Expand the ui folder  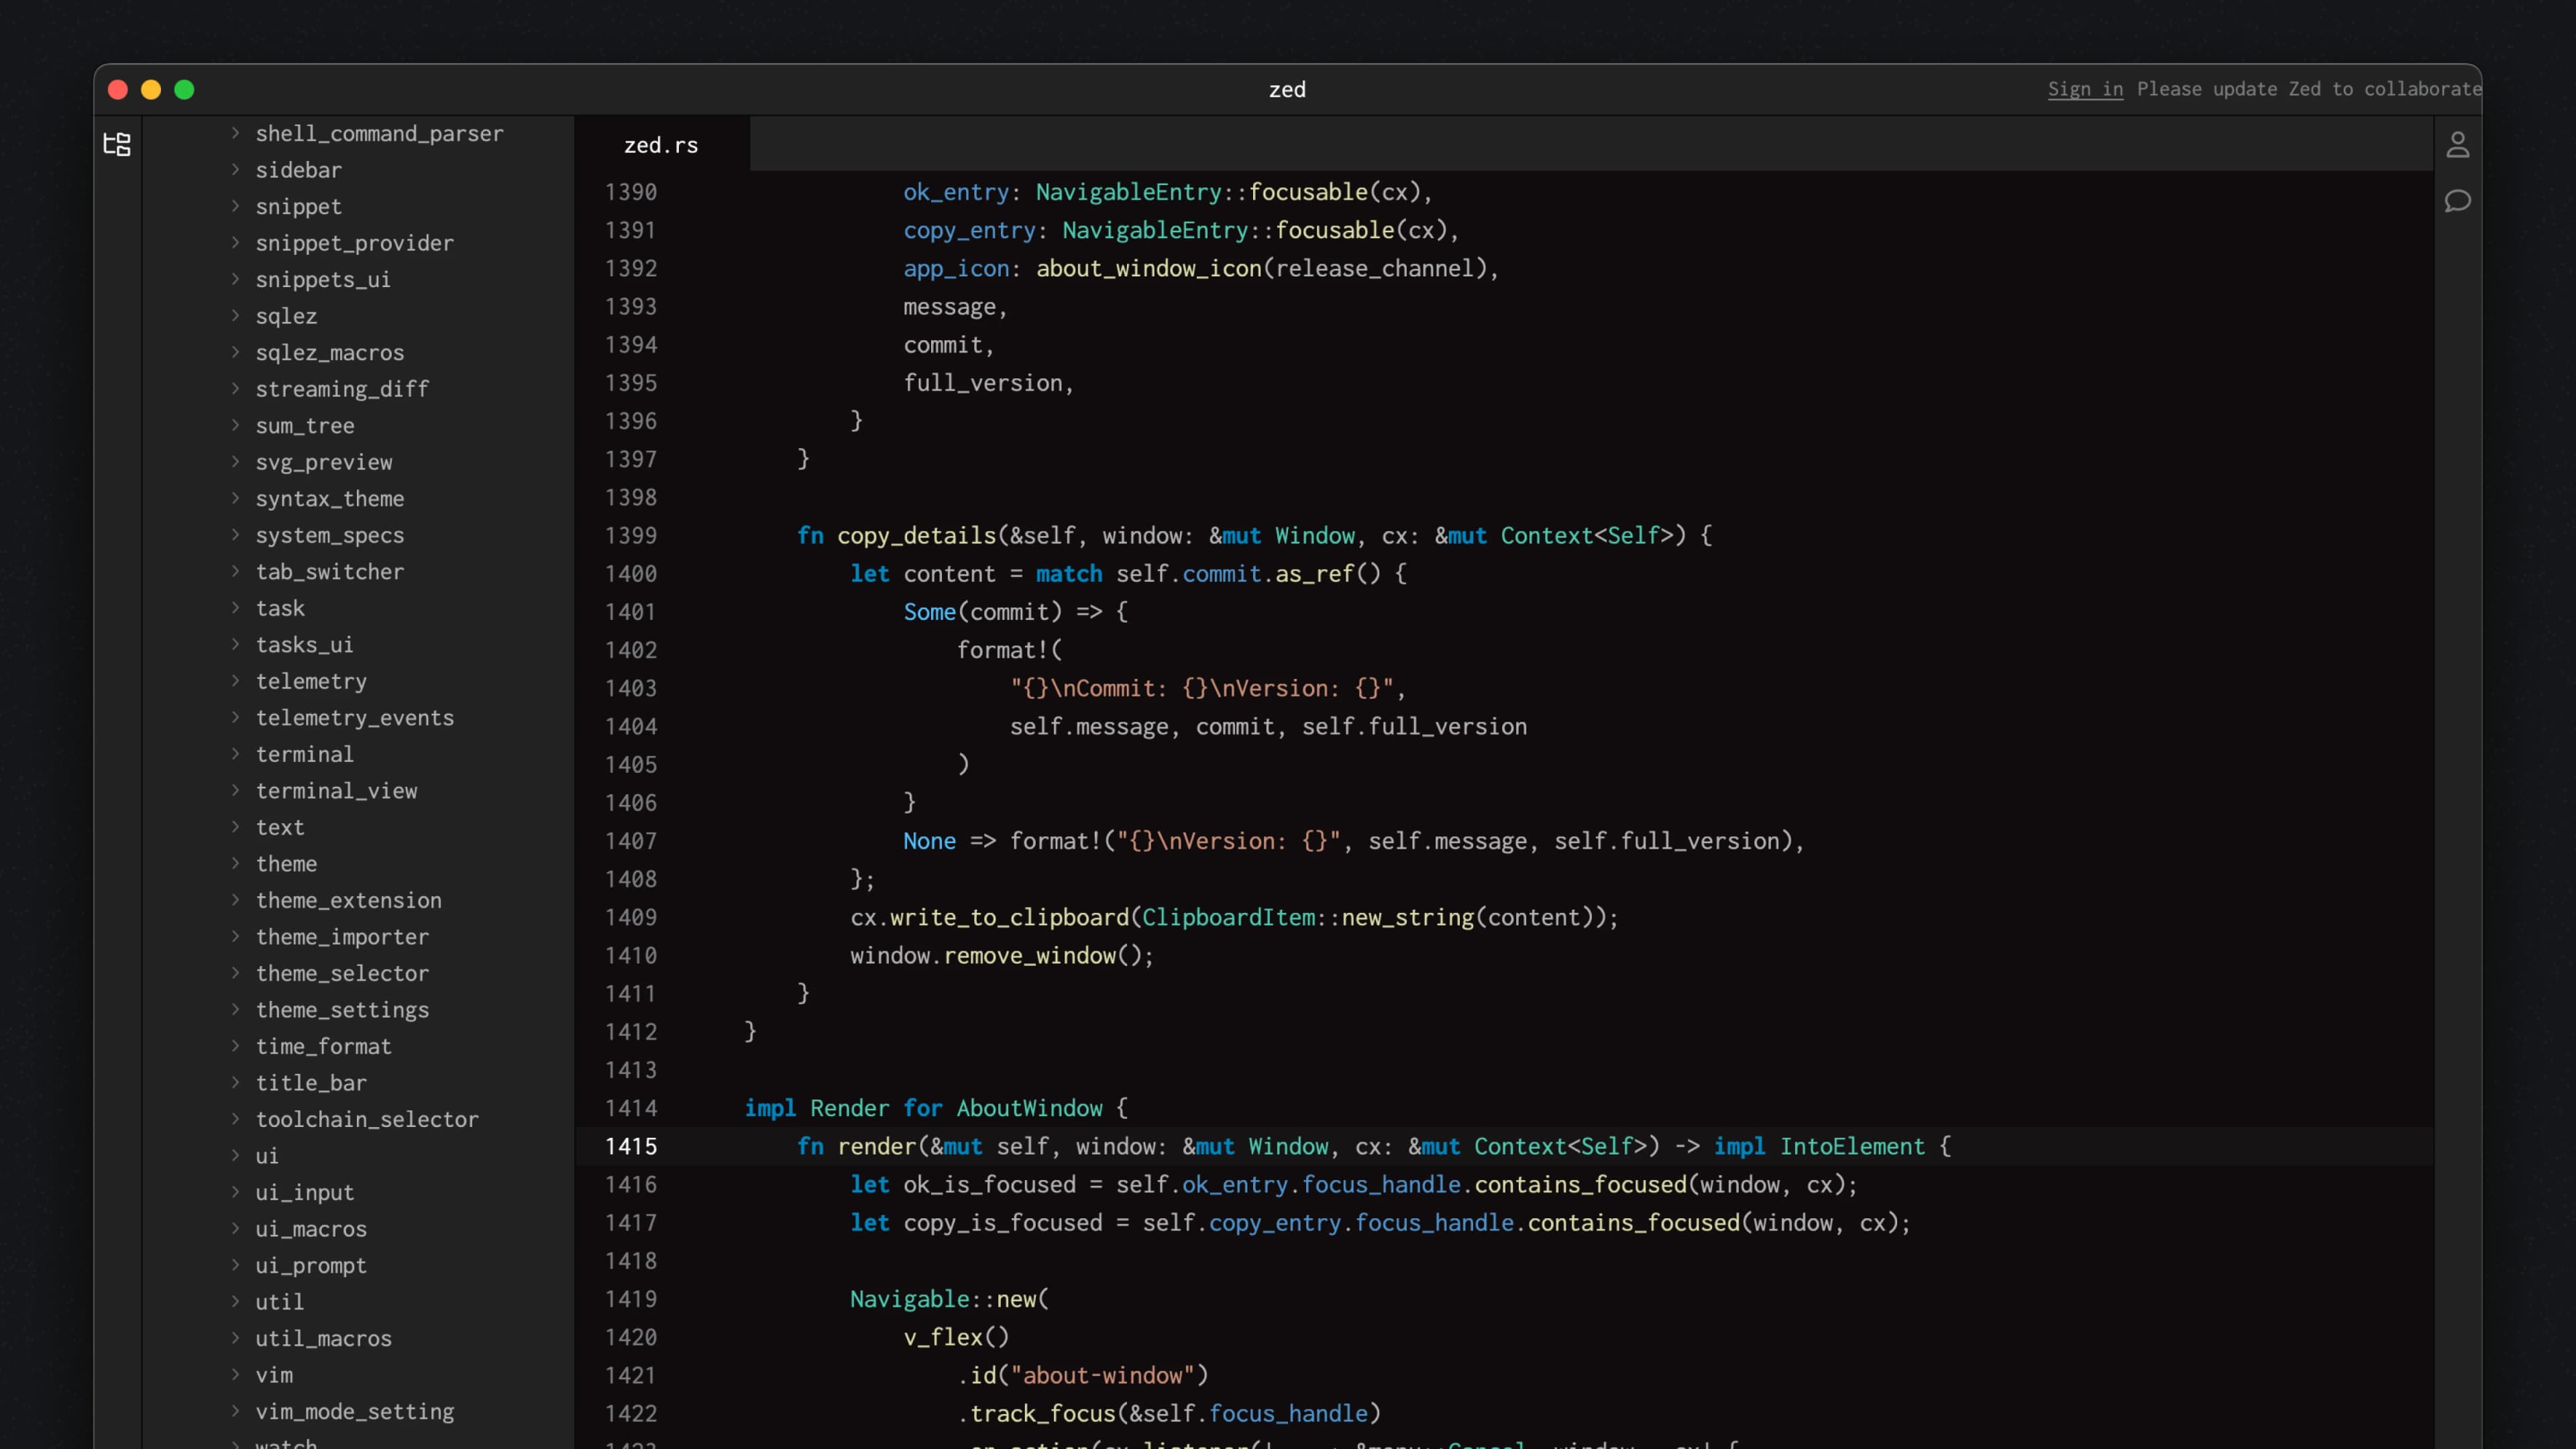tap(266, 1156)
